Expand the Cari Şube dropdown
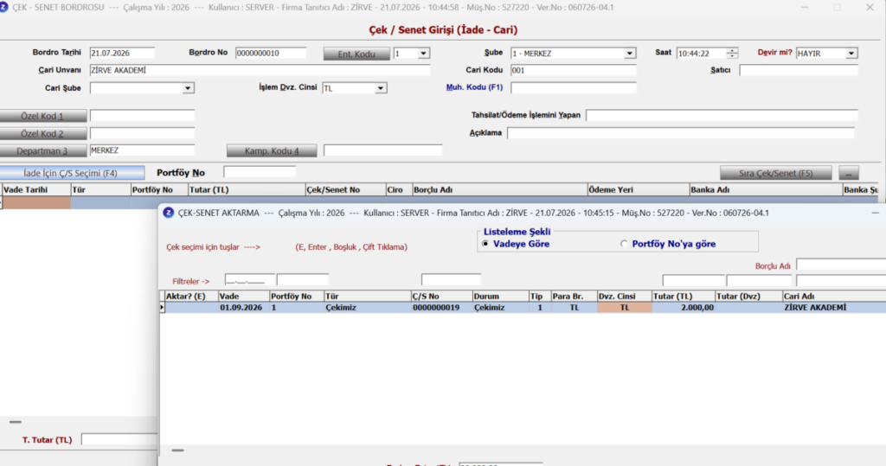 click(188, 88)
